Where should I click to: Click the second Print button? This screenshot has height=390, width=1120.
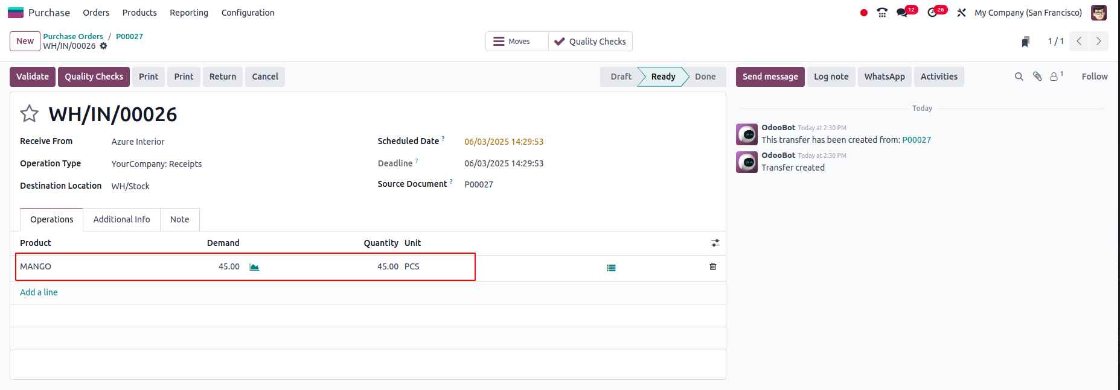[x=184, y=77]
